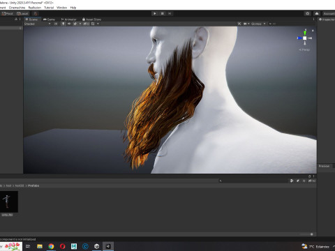
Task: Click the search by label icon
Action: coord(298,181)
